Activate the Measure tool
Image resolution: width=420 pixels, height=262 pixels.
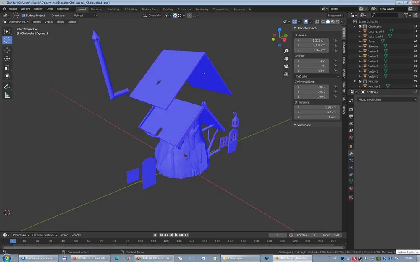click(x=7, y=95)
